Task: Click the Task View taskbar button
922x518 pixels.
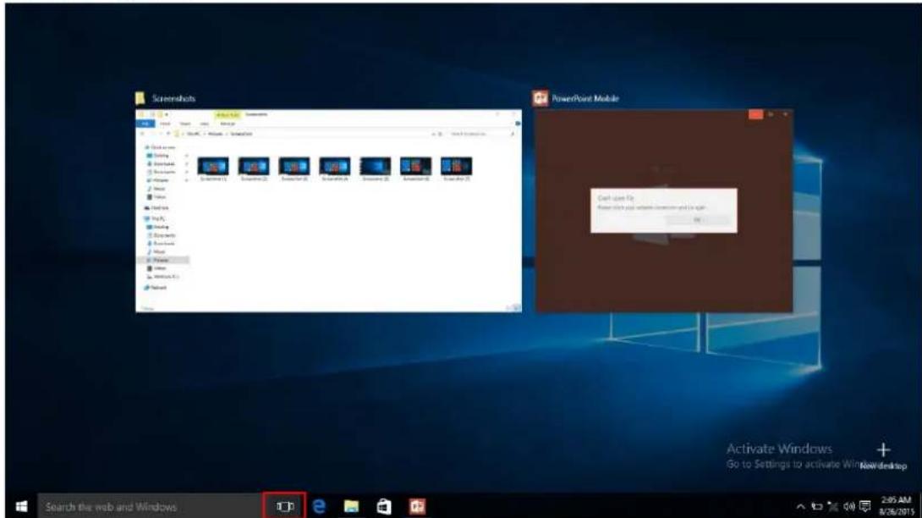Action: pos(284,506)
